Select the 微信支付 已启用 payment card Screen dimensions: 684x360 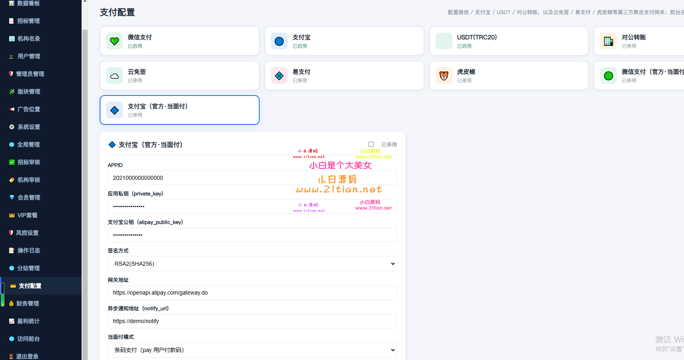tap(180, 41)
